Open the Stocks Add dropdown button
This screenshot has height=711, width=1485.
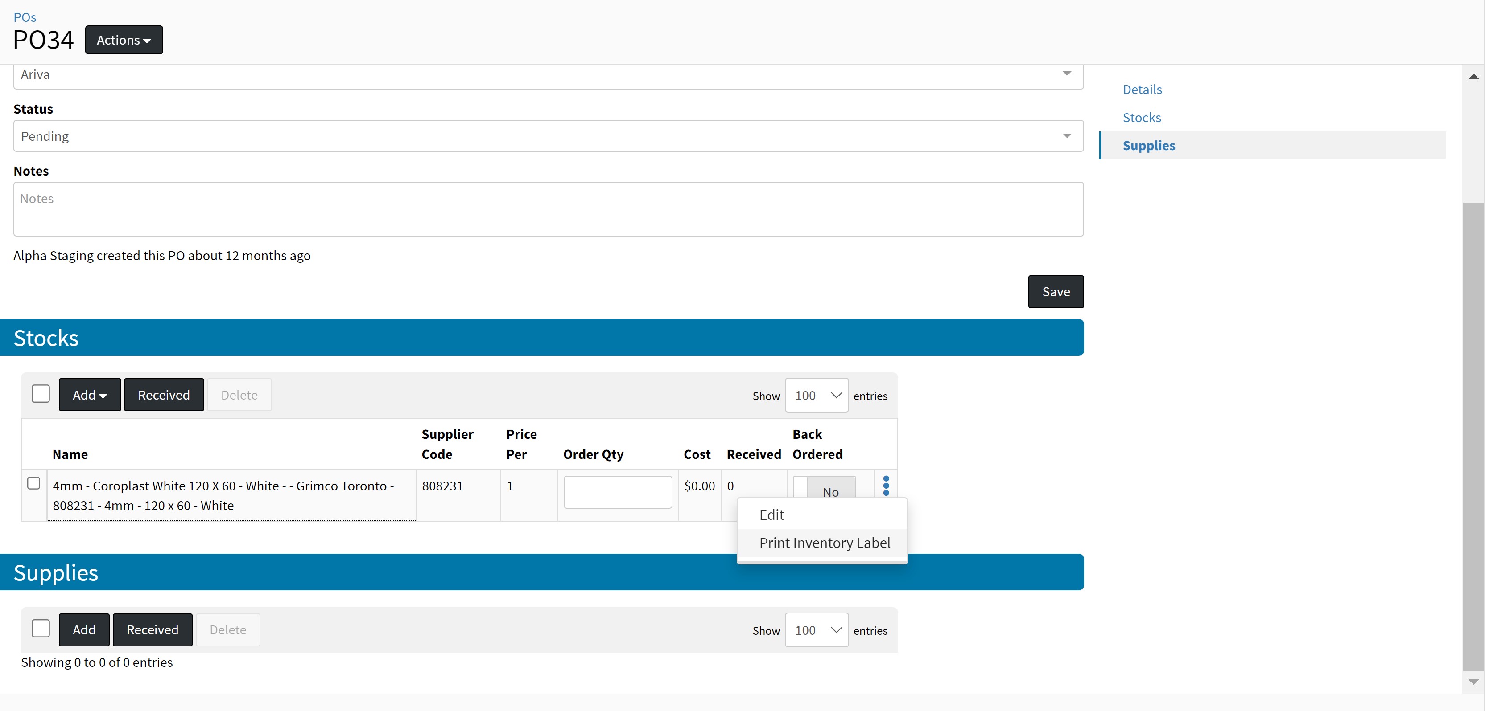[x=89, y=395]
